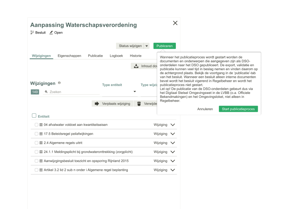Open the Logboek tab
The width and height of the screenshot is (299, 209).
(x=116, y=56)
